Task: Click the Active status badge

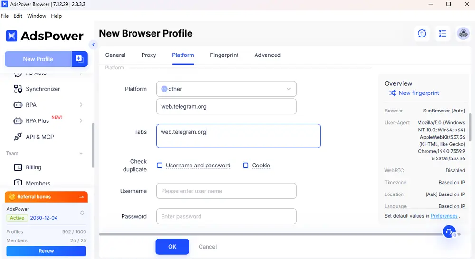Action: (x=17, y=218)
